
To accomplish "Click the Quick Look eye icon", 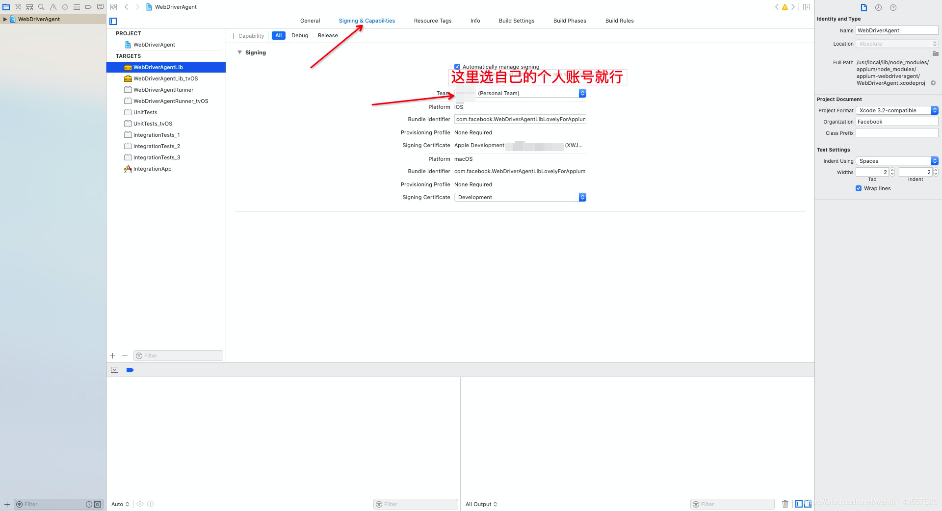I will tap(140, 504).
